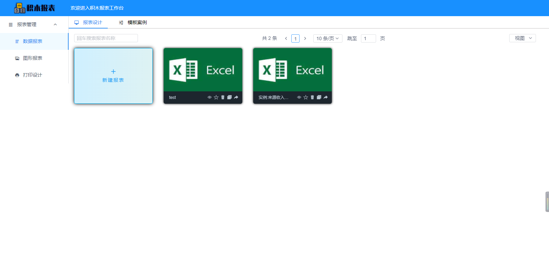Preview the test report via eye icon

click(209, 97)
